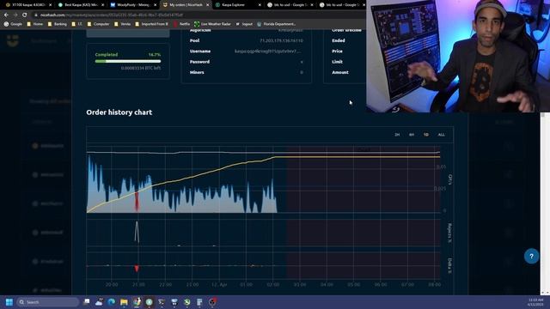Close the Kaspa Explorer tab

click(x=260, y=5)
